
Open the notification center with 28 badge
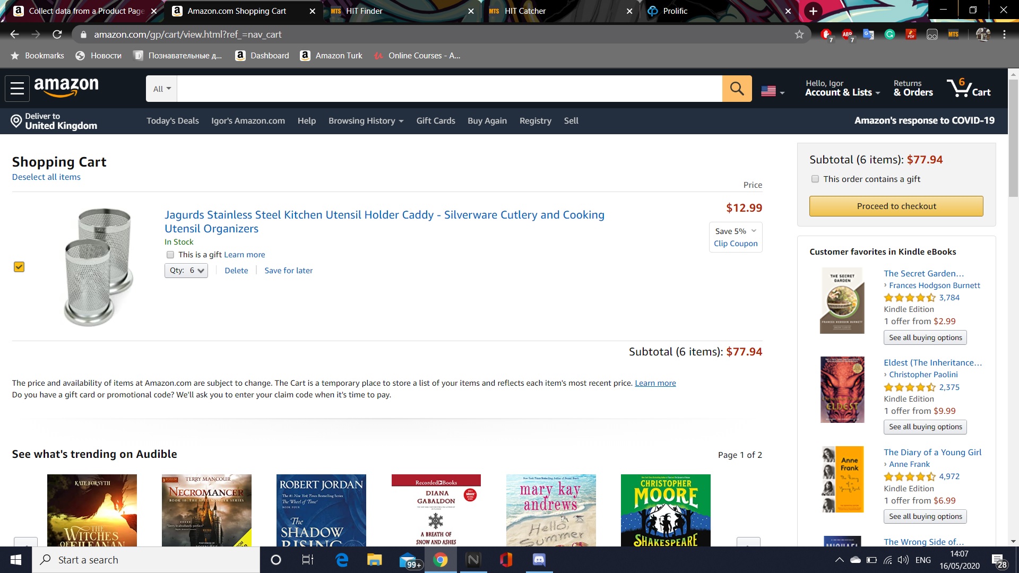(999, 560)
